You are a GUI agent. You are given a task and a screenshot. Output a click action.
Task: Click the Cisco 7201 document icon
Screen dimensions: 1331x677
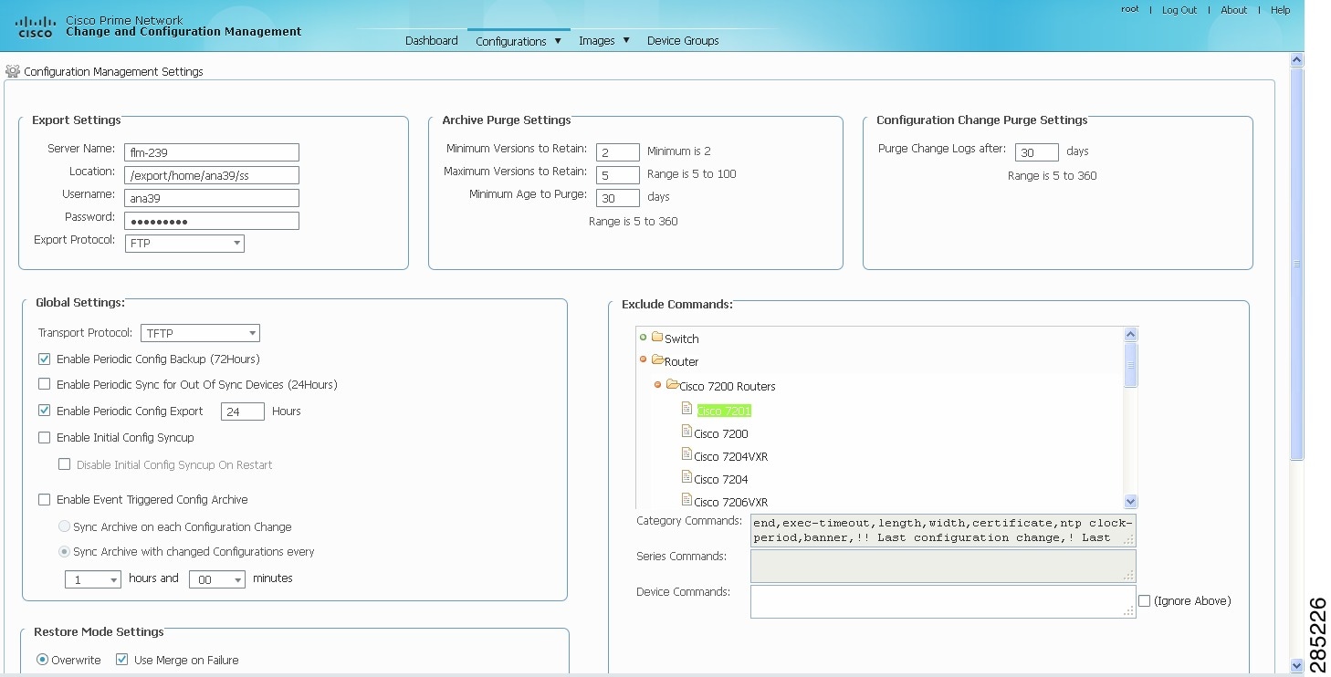pyautogui.click(x=687, y=409)
